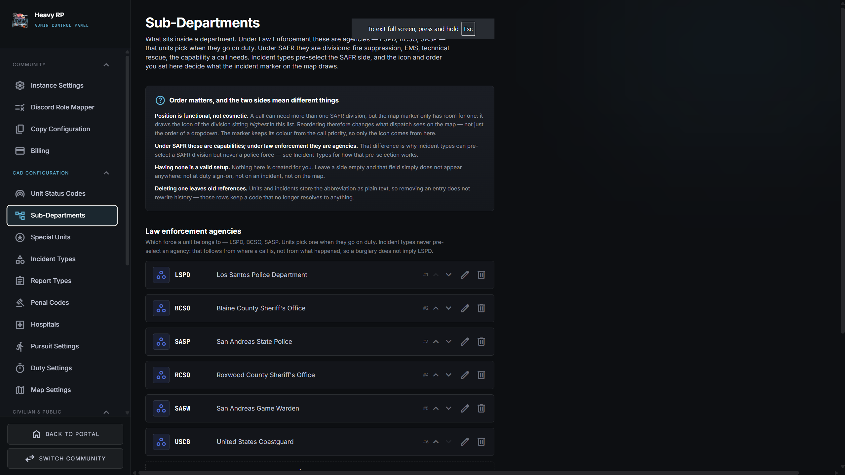This screenshot has height=475, width=845.
Task: Collapse the Community sidebar section
Action: coord(106,65)
